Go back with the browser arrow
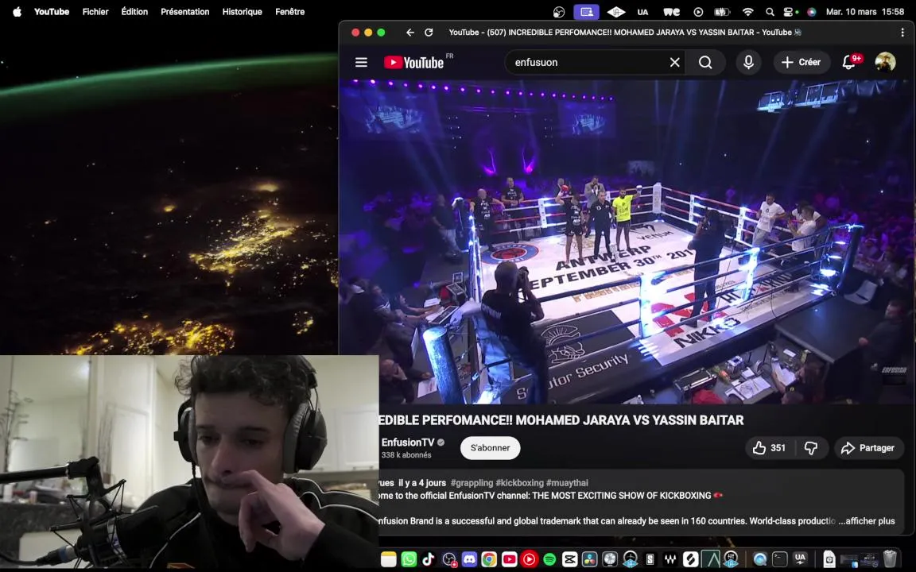This screenshot has width=916, height=572. coord(410,33)
